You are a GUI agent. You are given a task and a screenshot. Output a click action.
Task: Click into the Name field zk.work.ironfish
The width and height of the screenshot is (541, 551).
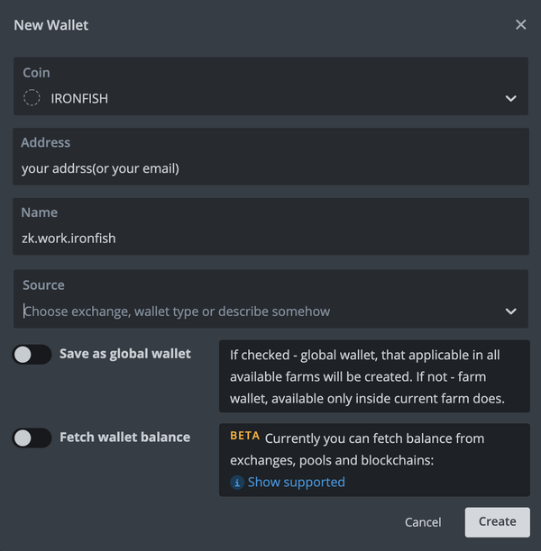[x=270, y=239]
